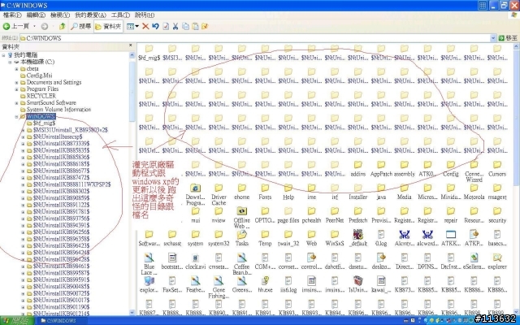Select 我的電腦 My Computer in tree
Image resolution: width=520 pixels, height=325 pixels.
tap(25, 55)
